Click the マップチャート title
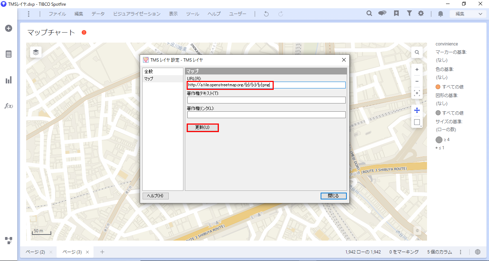 pos(51,33)
